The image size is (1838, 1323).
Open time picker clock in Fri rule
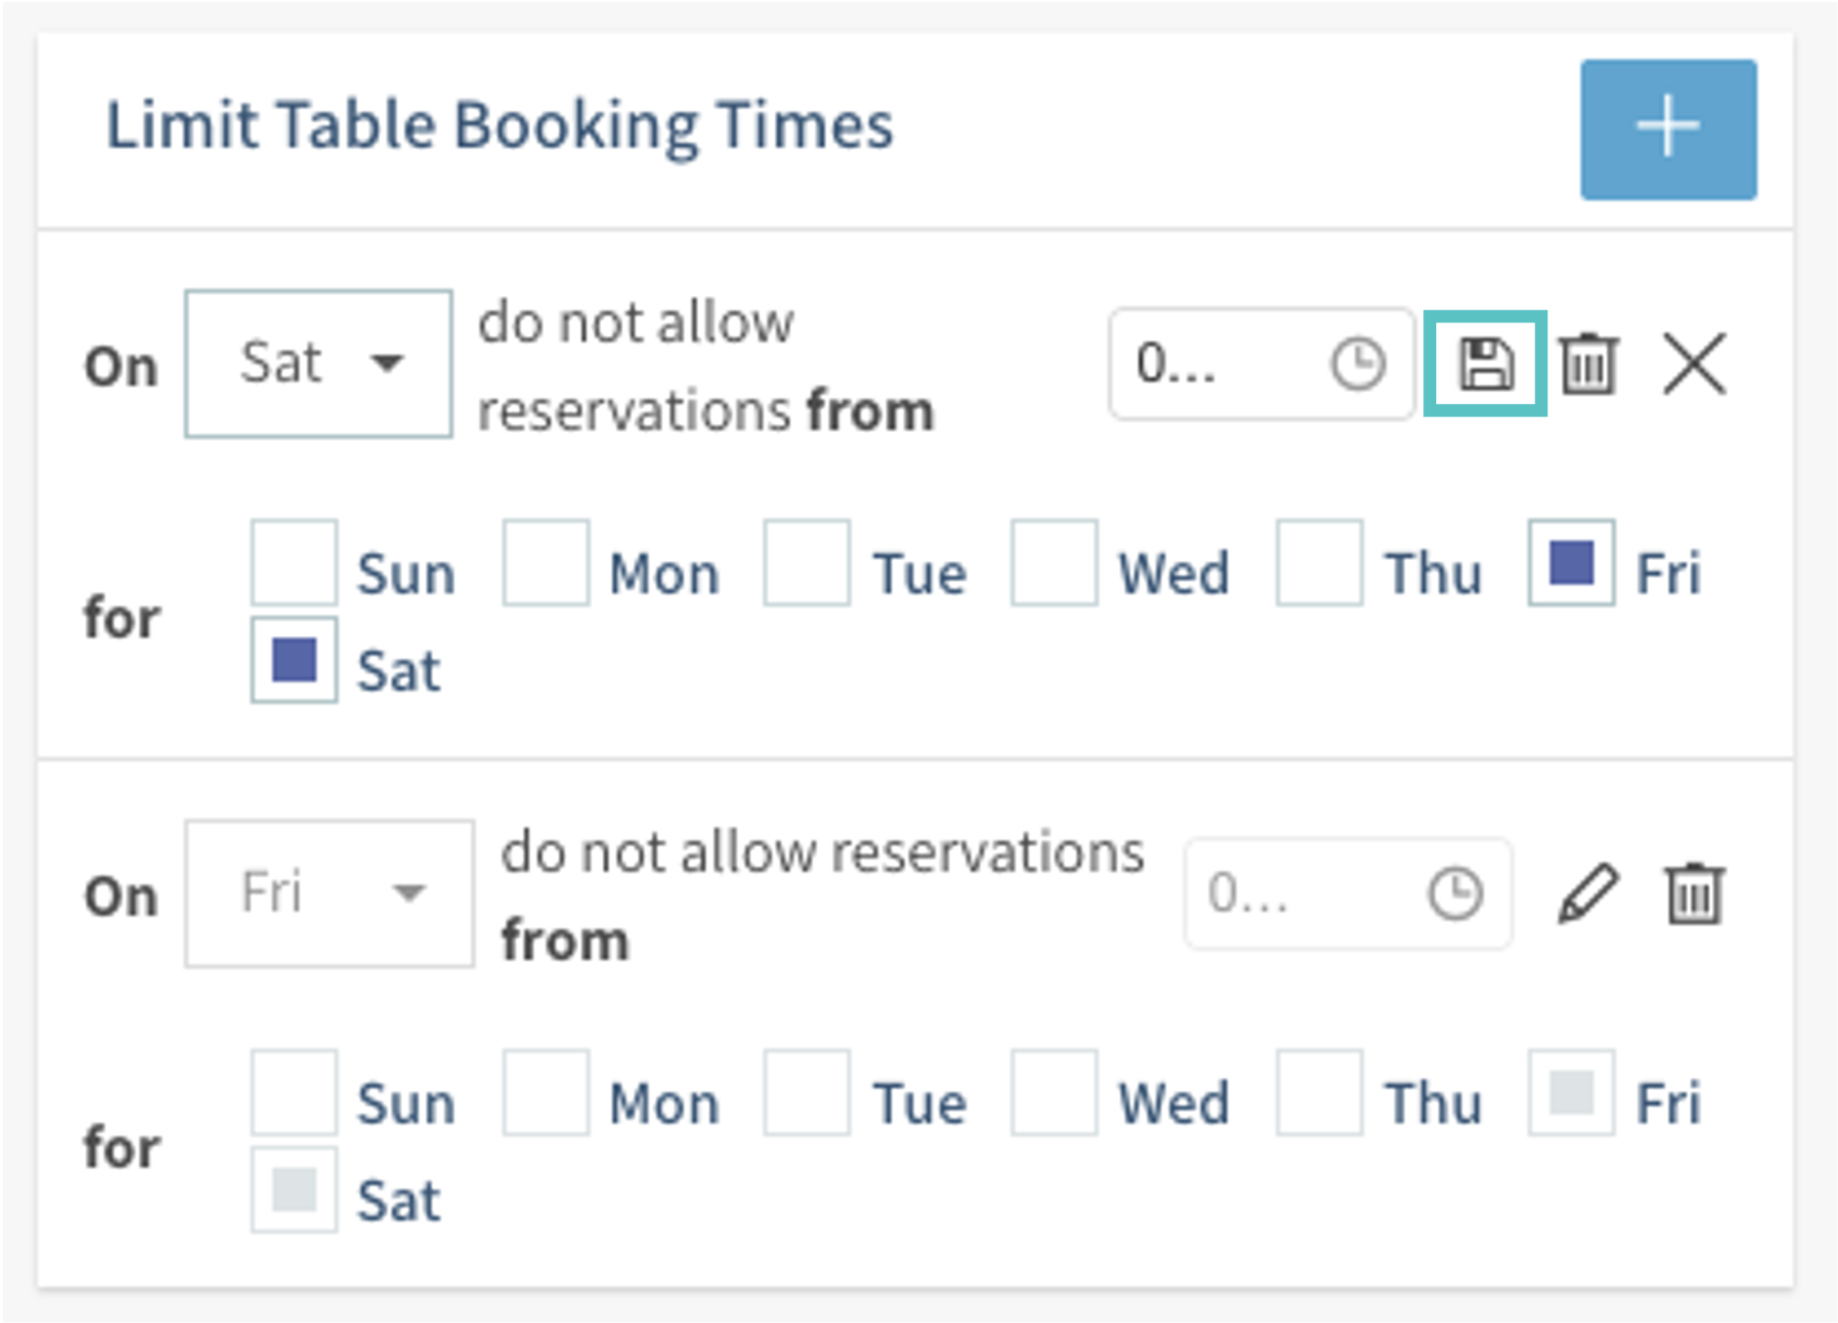coord(1454,893)
